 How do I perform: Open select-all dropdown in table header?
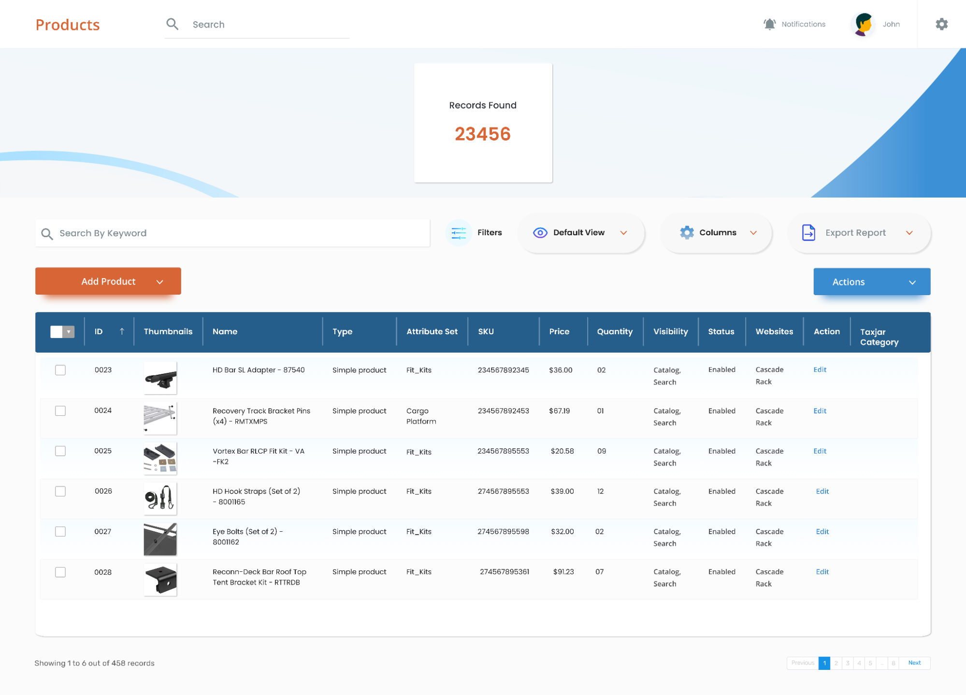click(69, 332)
